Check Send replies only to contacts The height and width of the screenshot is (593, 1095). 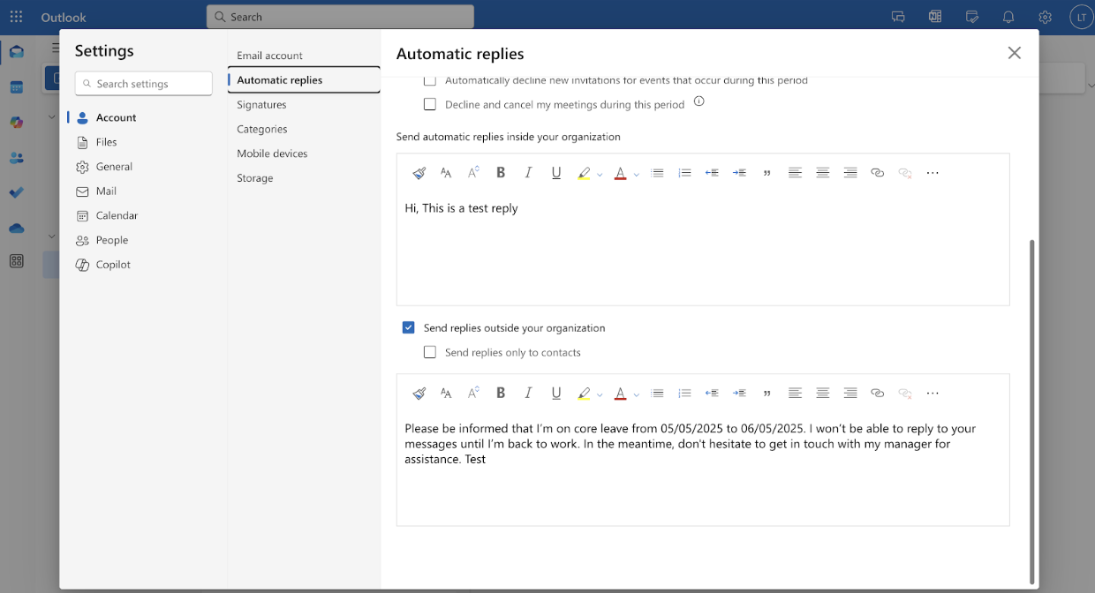(x=430, y=352)
